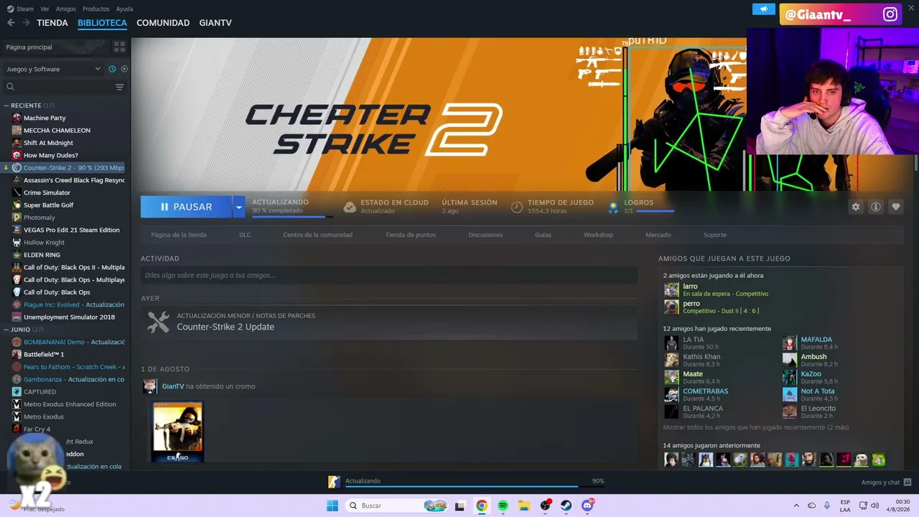
Task: Open Spotify from the taskbar
Action: pyautogui.click(x=503, y=506)
